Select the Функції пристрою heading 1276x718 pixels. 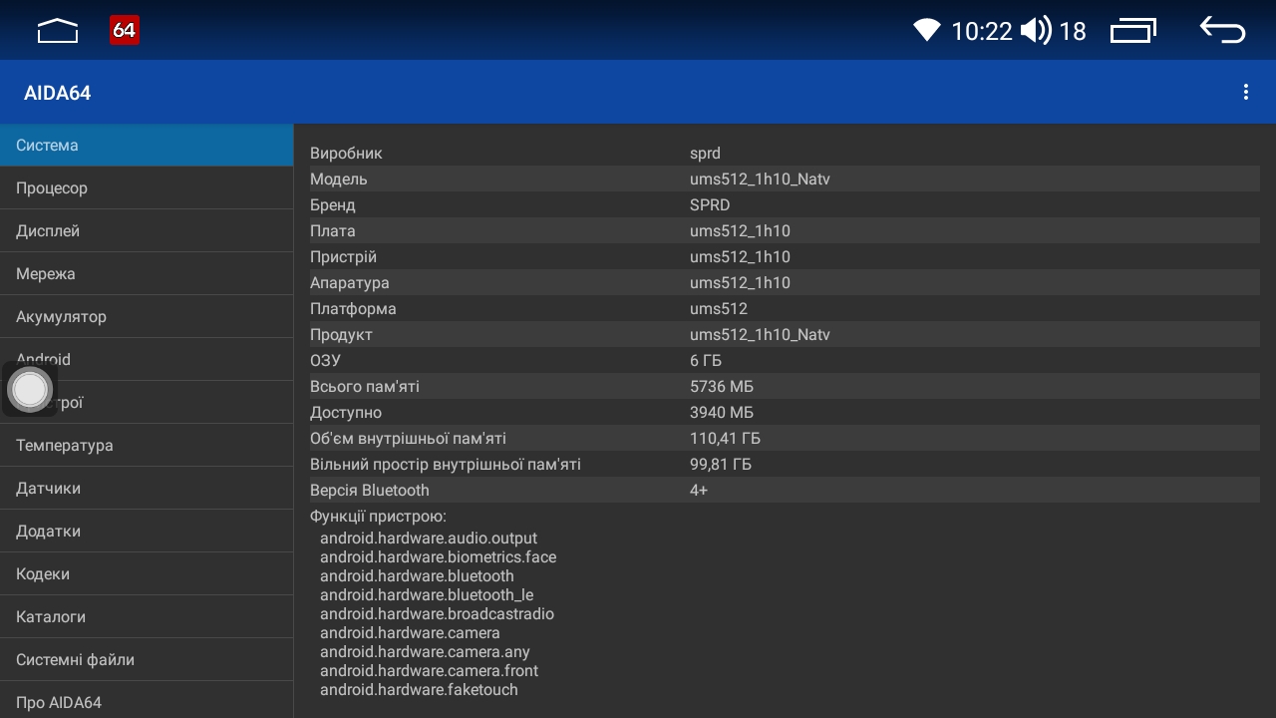pos(378,517)
